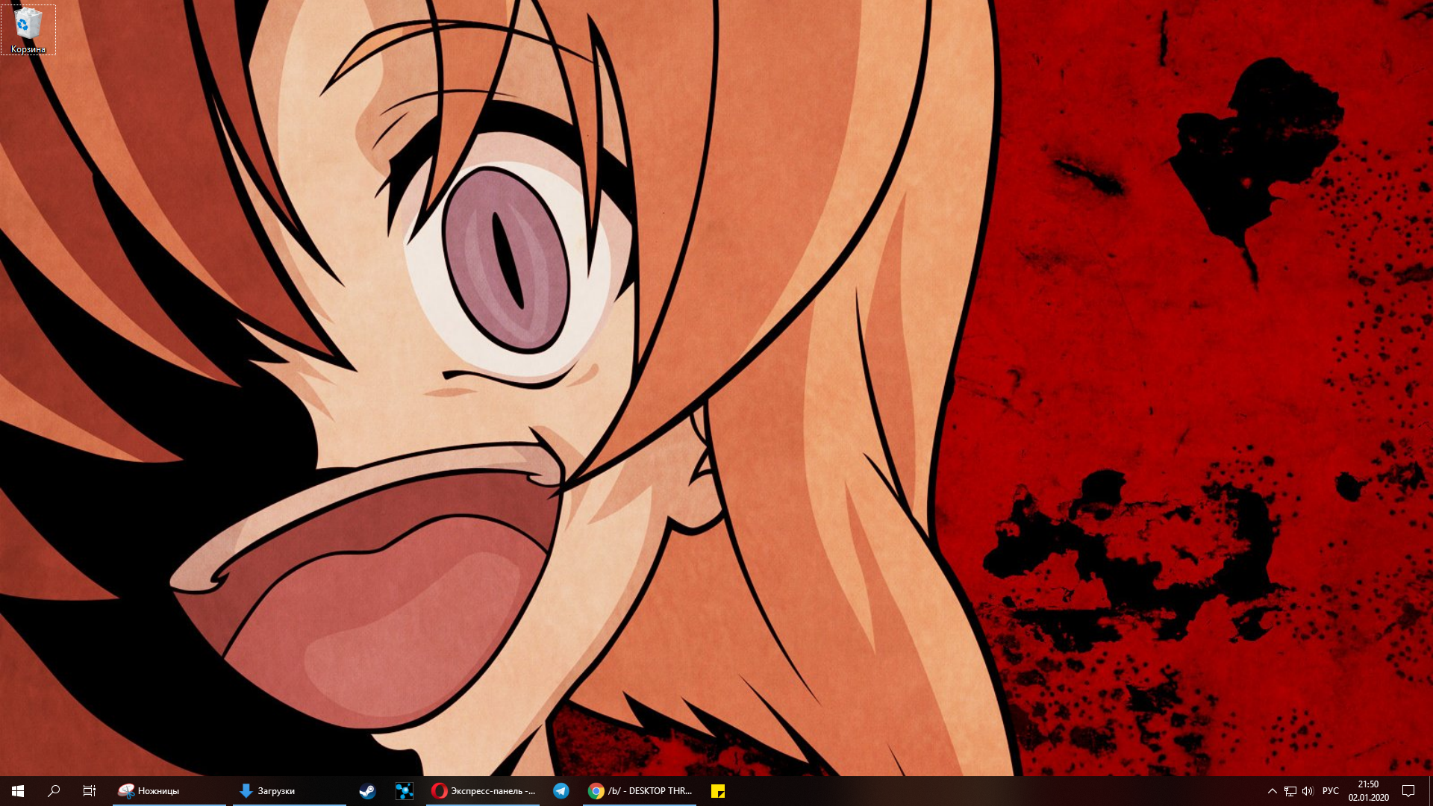
Task: Click the Show Desktop strip at the taskbar end
Action: 1430,791
